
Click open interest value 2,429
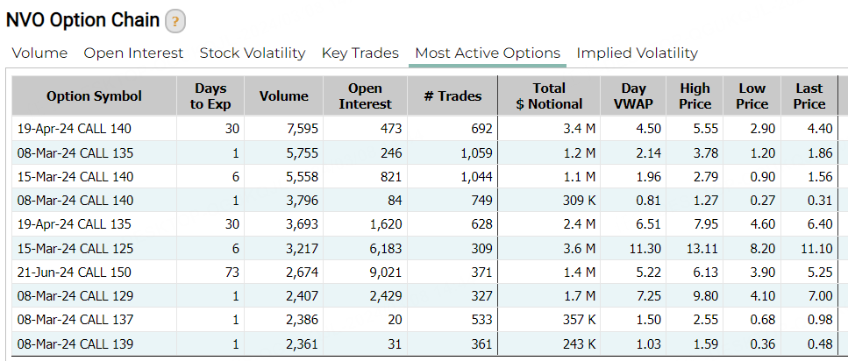point(386,296)
